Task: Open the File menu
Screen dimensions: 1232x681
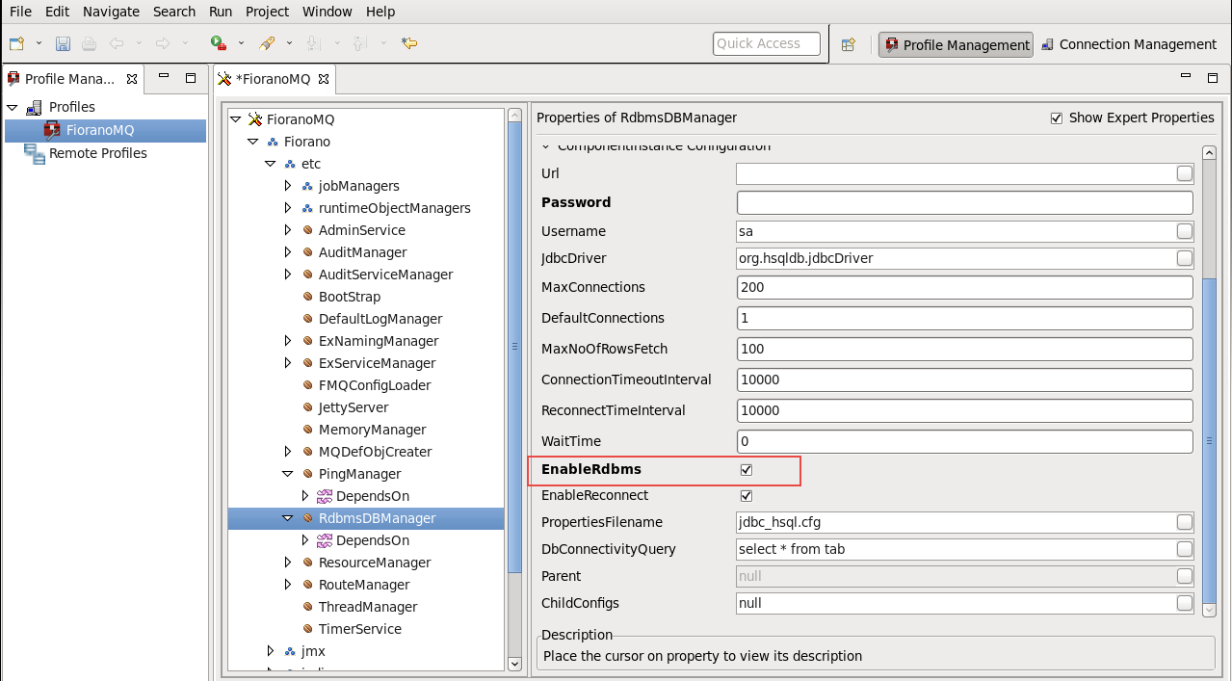Action: click(20, 12)
